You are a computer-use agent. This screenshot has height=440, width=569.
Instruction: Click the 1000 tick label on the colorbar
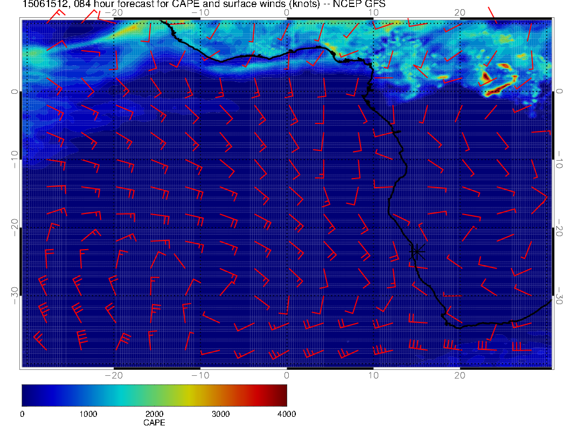tap(88, 414)
